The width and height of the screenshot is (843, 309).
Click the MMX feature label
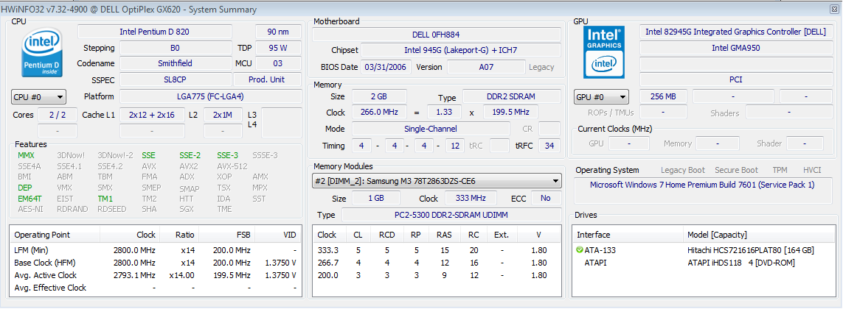coord(26,155)
